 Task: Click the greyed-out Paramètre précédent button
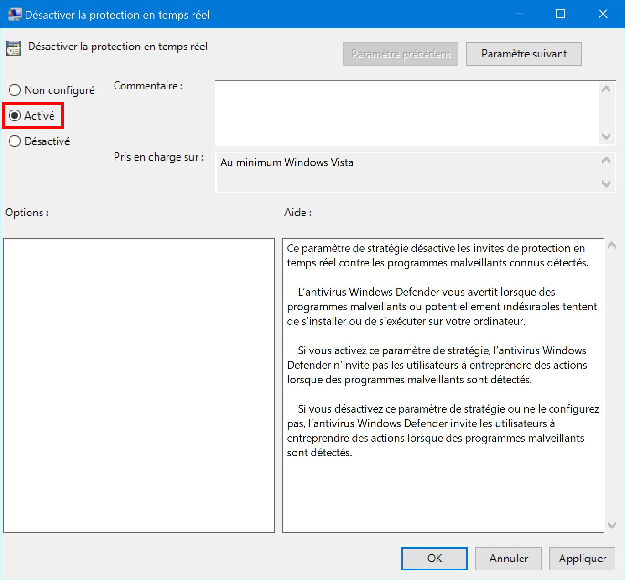pyautogui.click(x=401, y=54)
